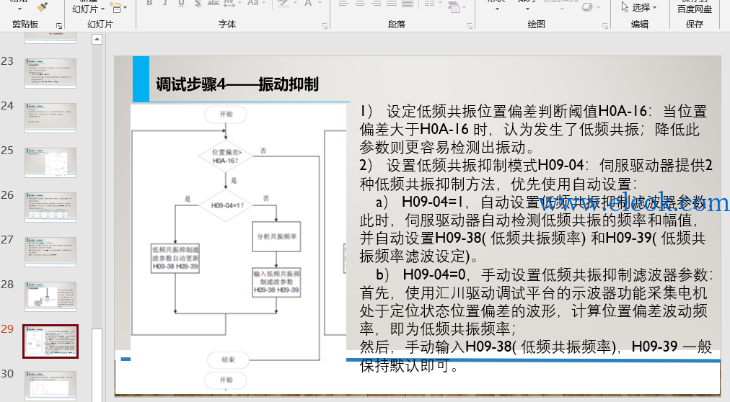
Task: Click text line starting '然后，手动输入H09-38'
Action: pyautogui.click(x=536, y=347)
